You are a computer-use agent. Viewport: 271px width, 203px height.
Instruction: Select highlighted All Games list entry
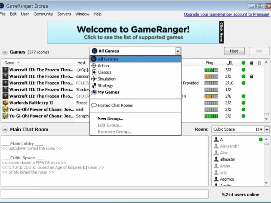click(x=135, y=59)
